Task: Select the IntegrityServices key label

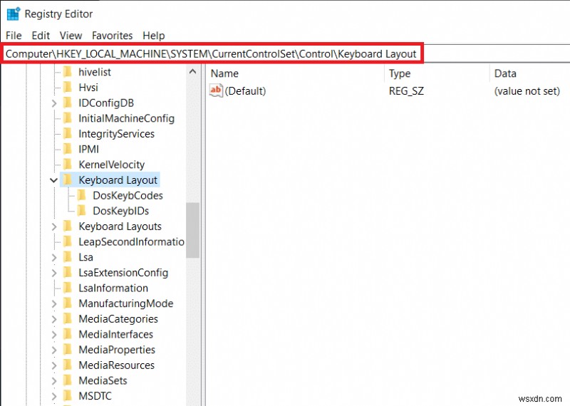Action: pos(116,134)
